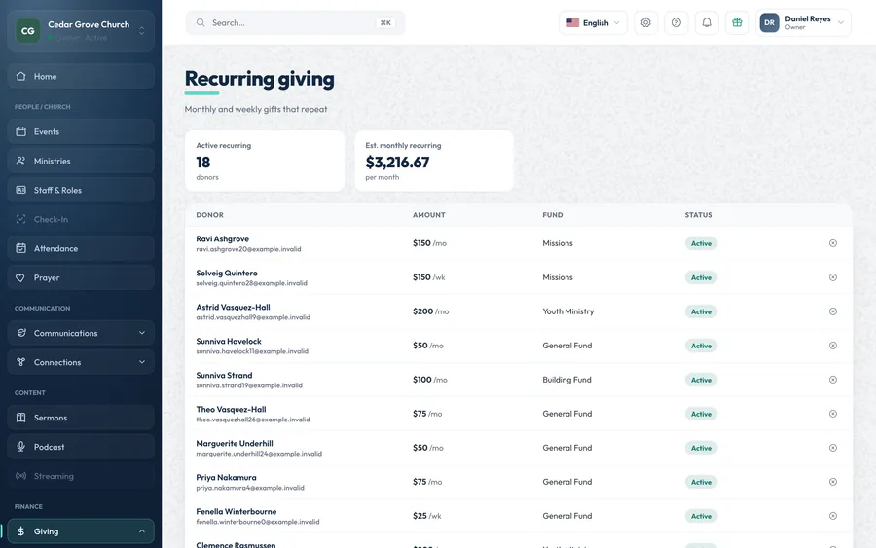The image size is (876, 548).
Task: Click the DR avatar initials
Action: 769,23
